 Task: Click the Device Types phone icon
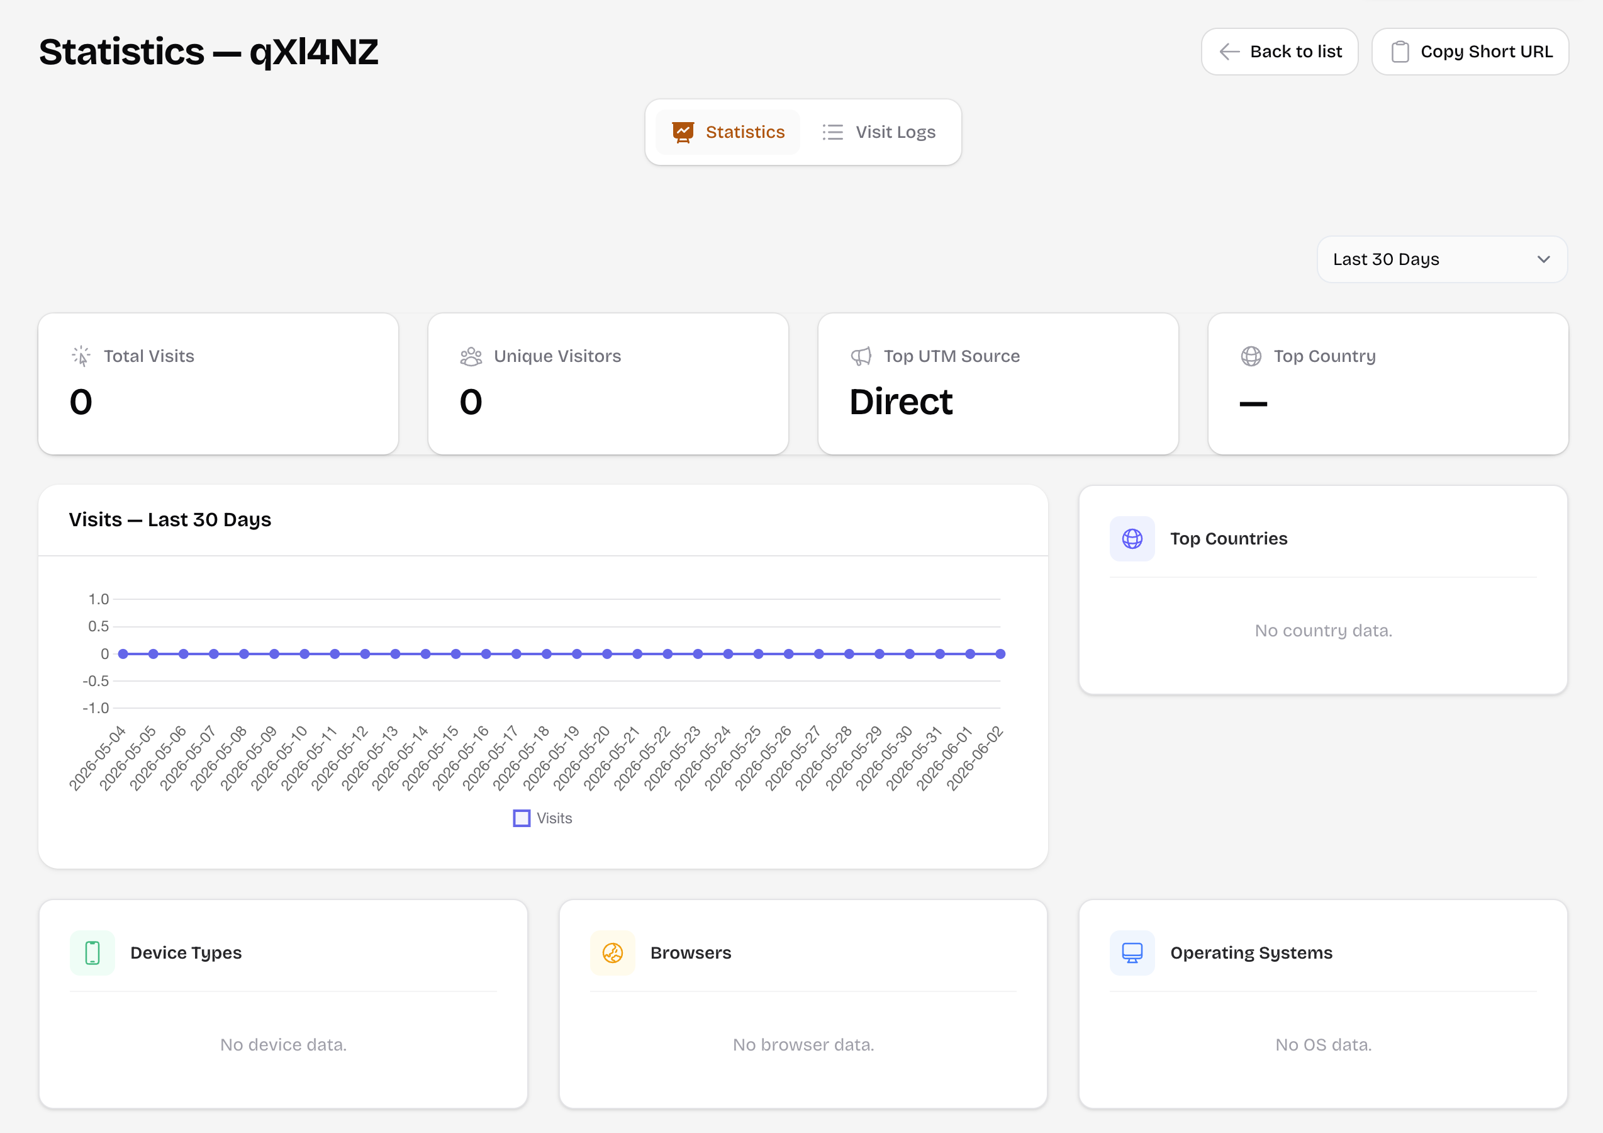pyautogui.click(x=92, y=953)
